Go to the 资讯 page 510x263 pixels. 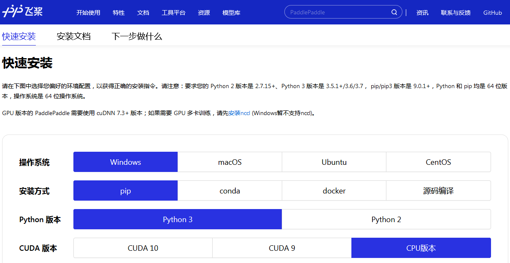click(422, 13)
